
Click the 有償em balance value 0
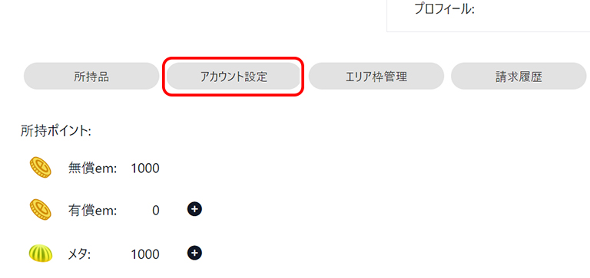click(x=156, y=211)
